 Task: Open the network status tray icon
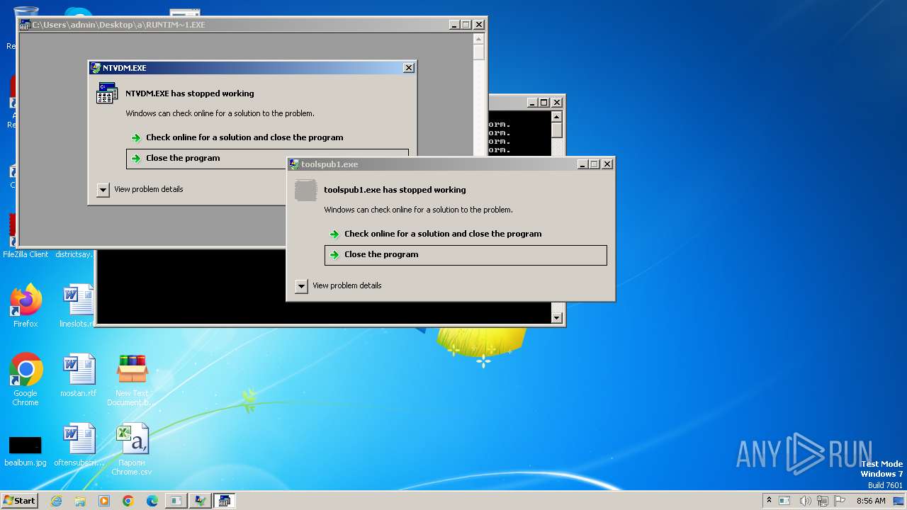pos(822,501)
